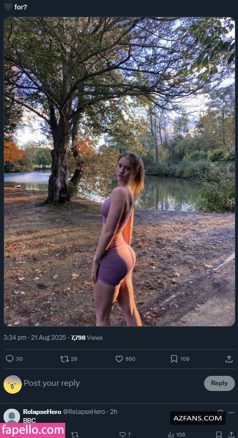Click the @RelapseHero handle
238x438 pixels.
[84, 411]
